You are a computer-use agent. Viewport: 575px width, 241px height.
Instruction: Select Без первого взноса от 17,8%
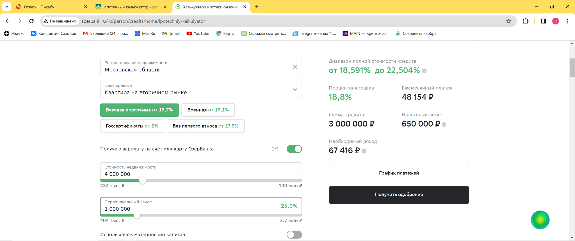[206, 126]
